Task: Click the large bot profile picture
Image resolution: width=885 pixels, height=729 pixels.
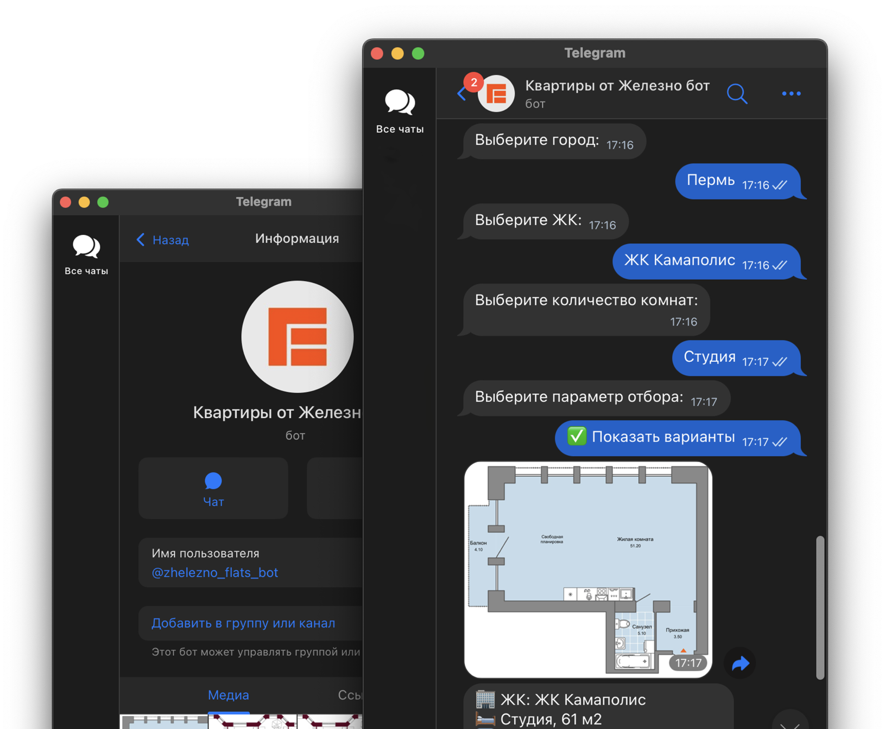Action: (x=298, y=336)
